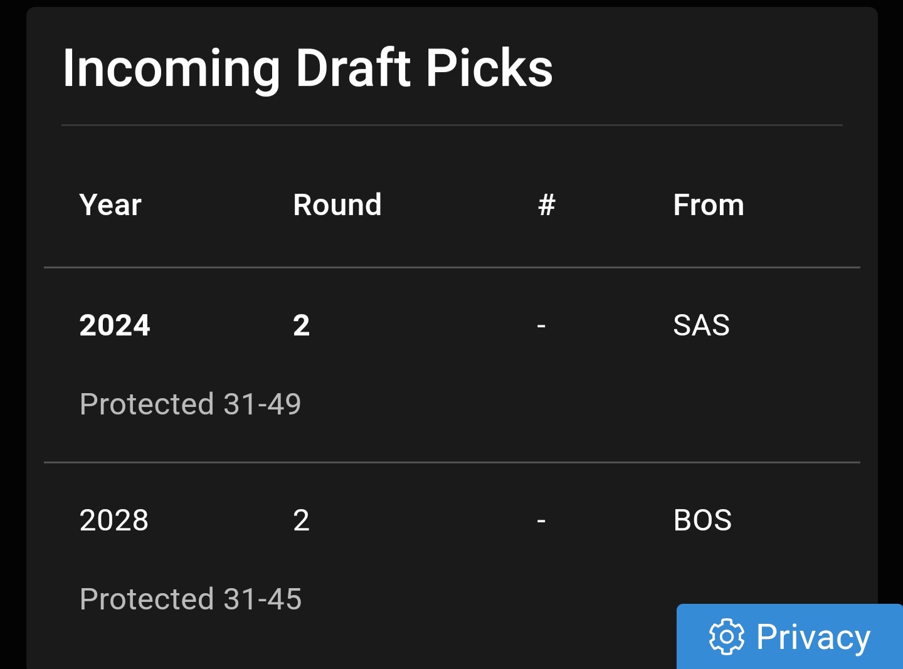
Task: Click the pick number dash in the BOS row
Action: pos(541,521)
